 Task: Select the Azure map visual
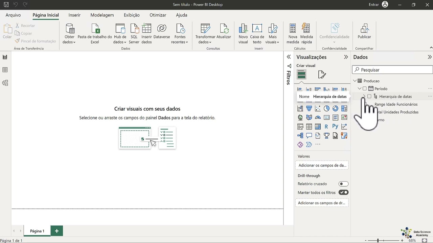[x=344, y=136]
